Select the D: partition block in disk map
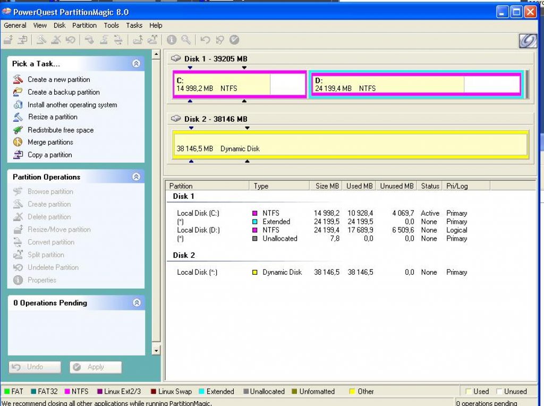544x406 pixels. pyautogui.click(x=415, y=84)
